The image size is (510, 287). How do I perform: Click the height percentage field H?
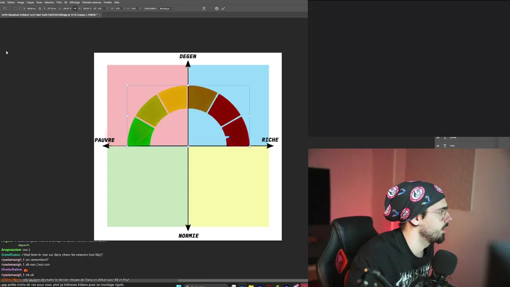coord(87,8)
